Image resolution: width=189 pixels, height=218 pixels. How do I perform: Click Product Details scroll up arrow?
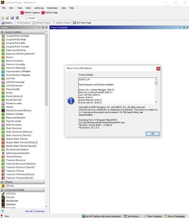pos(156,80)
